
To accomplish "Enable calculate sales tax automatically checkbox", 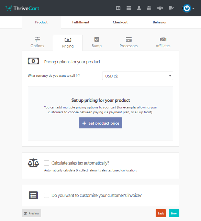I will (x=47, y=163).
